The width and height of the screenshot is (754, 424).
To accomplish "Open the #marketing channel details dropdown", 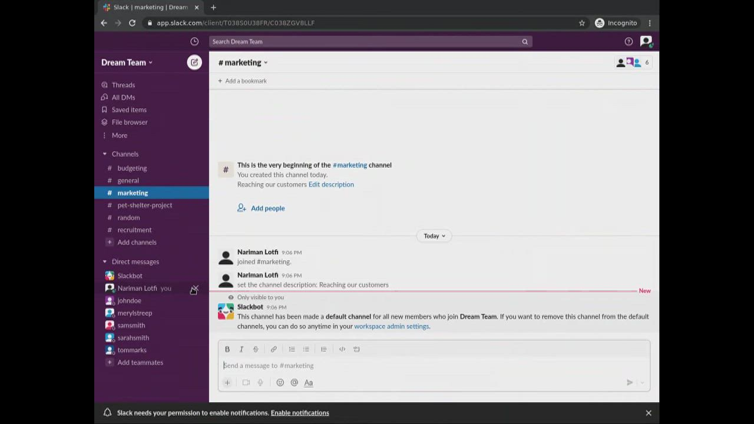I will click(x=243, y=62).
